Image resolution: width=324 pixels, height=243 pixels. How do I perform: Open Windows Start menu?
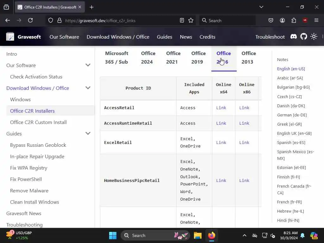pyautogui.click(x=113, y=235)
